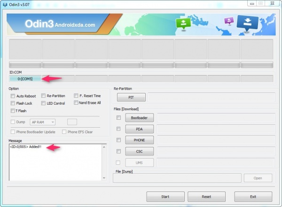Click the PIT button
Image resolution: width=282 pixels, height=207 pixels.
point(131,97)
